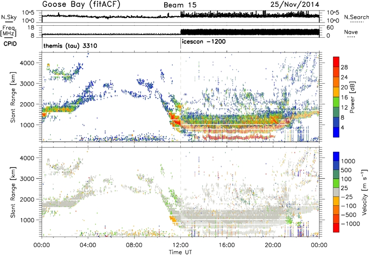Select the "Power [dB]" colorbar title

(x=352, y=98)
